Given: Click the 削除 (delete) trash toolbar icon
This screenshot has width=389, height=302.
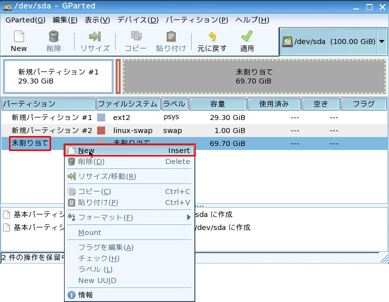Looking at the screenshot, I should pyautogui.click(x=54, y=37).
